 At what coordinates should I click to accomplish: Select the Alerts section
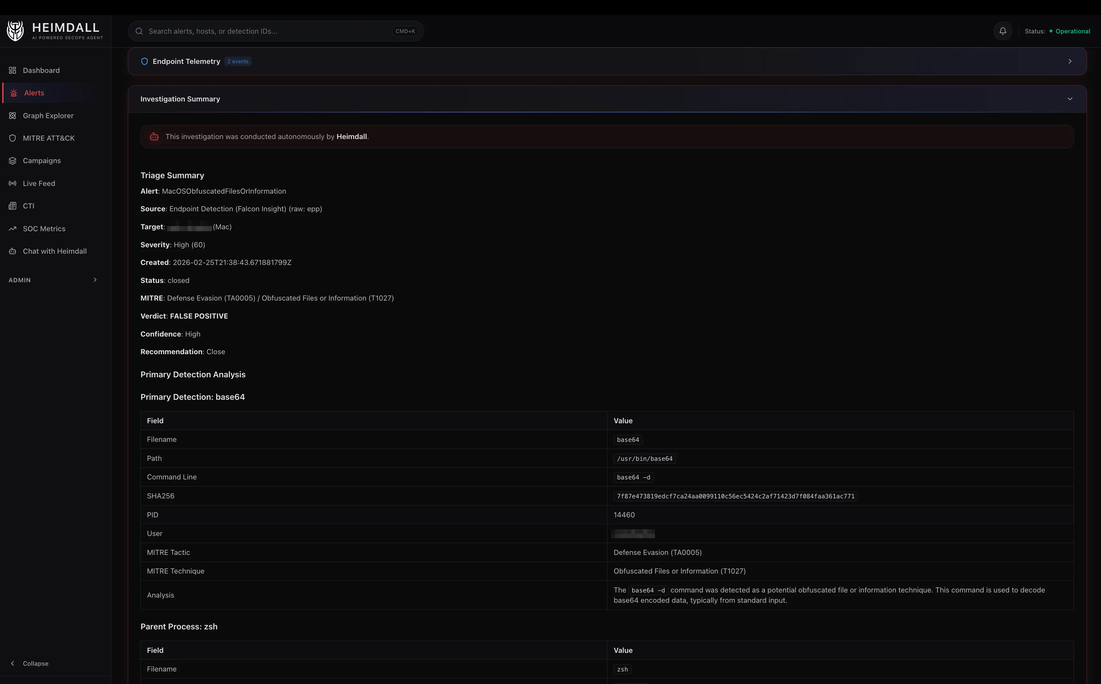pos(33,93)
